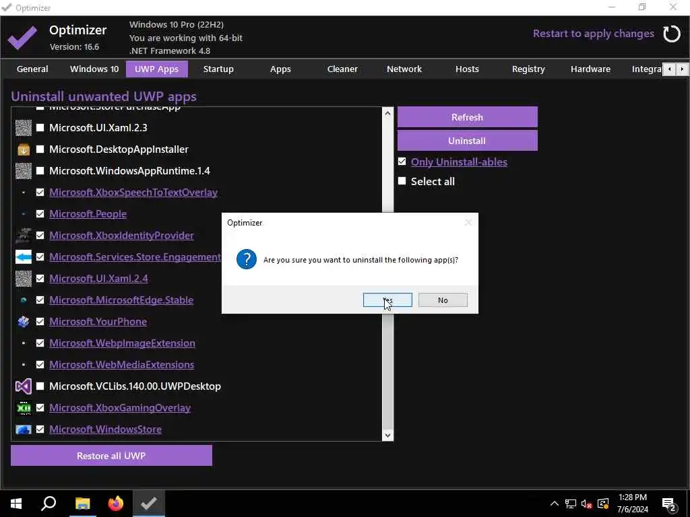Screen dimensions: 690x517
Task: Click the question mark icon in dialog
Action: coord(247,259)
